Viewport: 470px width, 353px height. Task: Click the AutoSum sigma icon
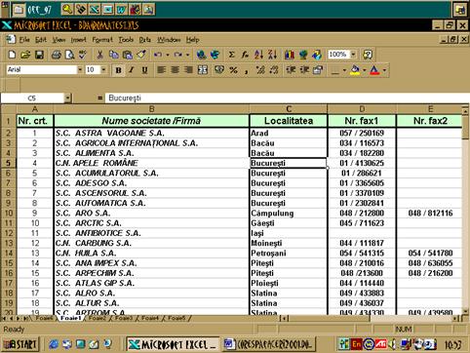(x=231, y=55)
